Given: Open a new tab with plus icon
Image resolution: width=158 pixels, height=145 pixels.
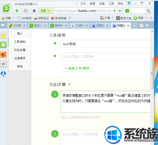Looking at the screenshot, I should 135,26.
